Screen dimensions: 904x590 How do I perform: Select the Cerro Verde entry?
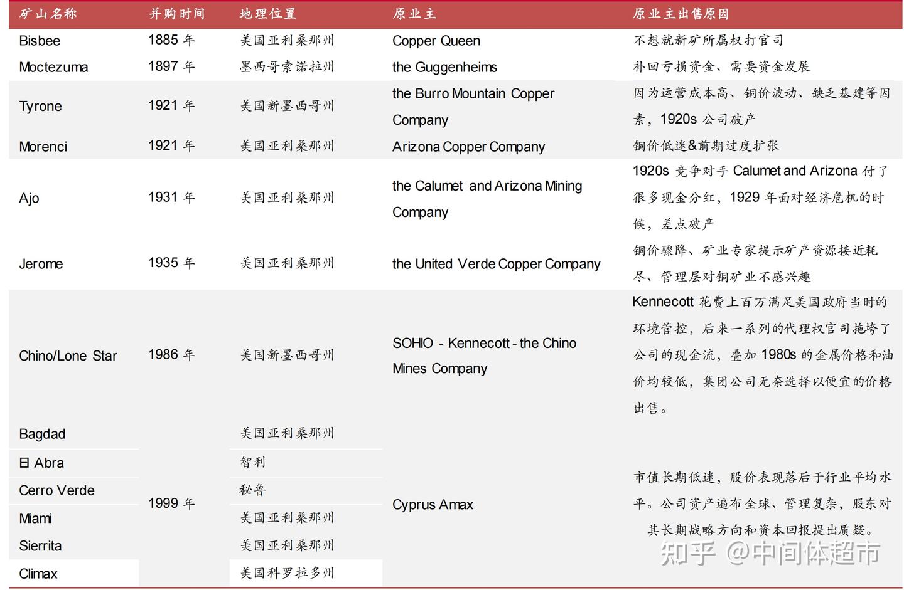[56, 490]
